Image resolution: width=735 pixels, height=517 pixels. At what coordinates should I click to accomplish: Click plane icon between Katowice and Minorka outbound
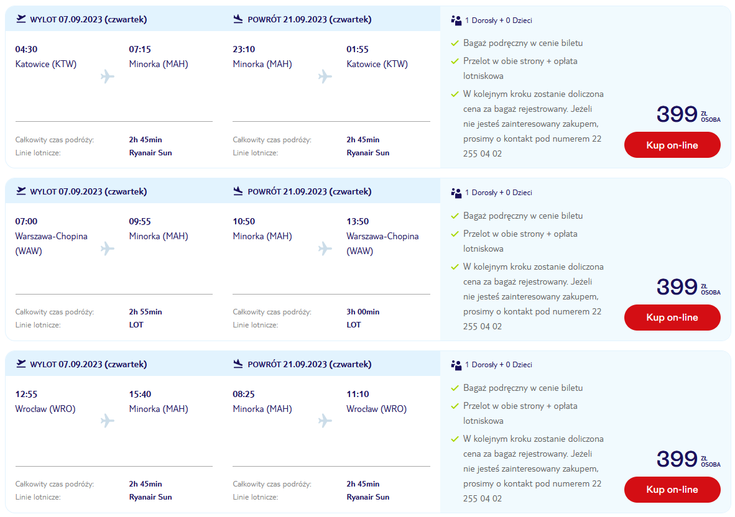click(108, 76)
